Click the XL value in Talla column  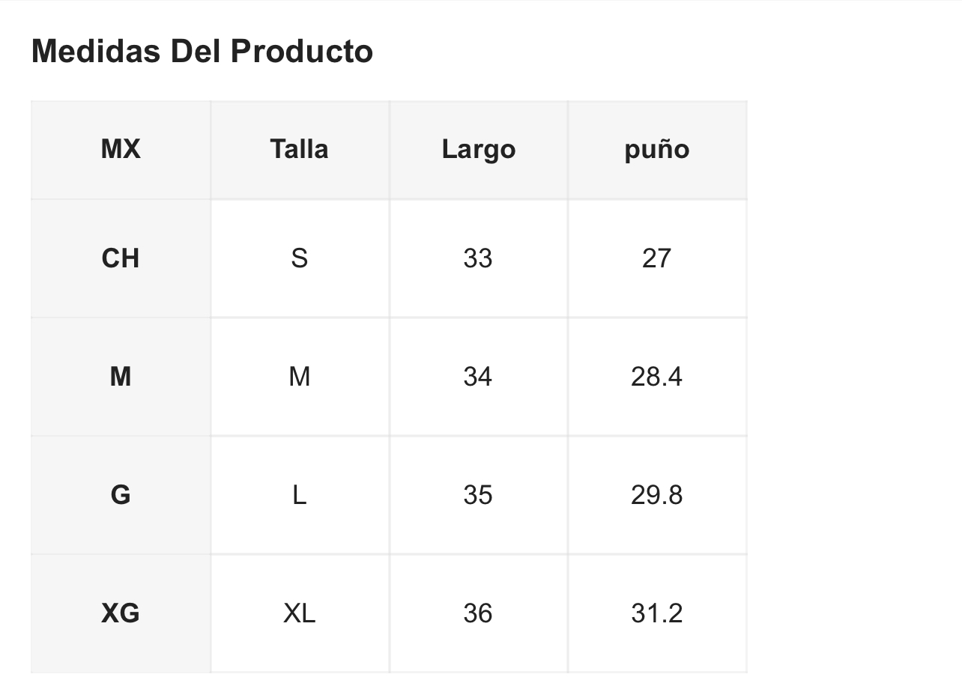click(x=299, y=613)
